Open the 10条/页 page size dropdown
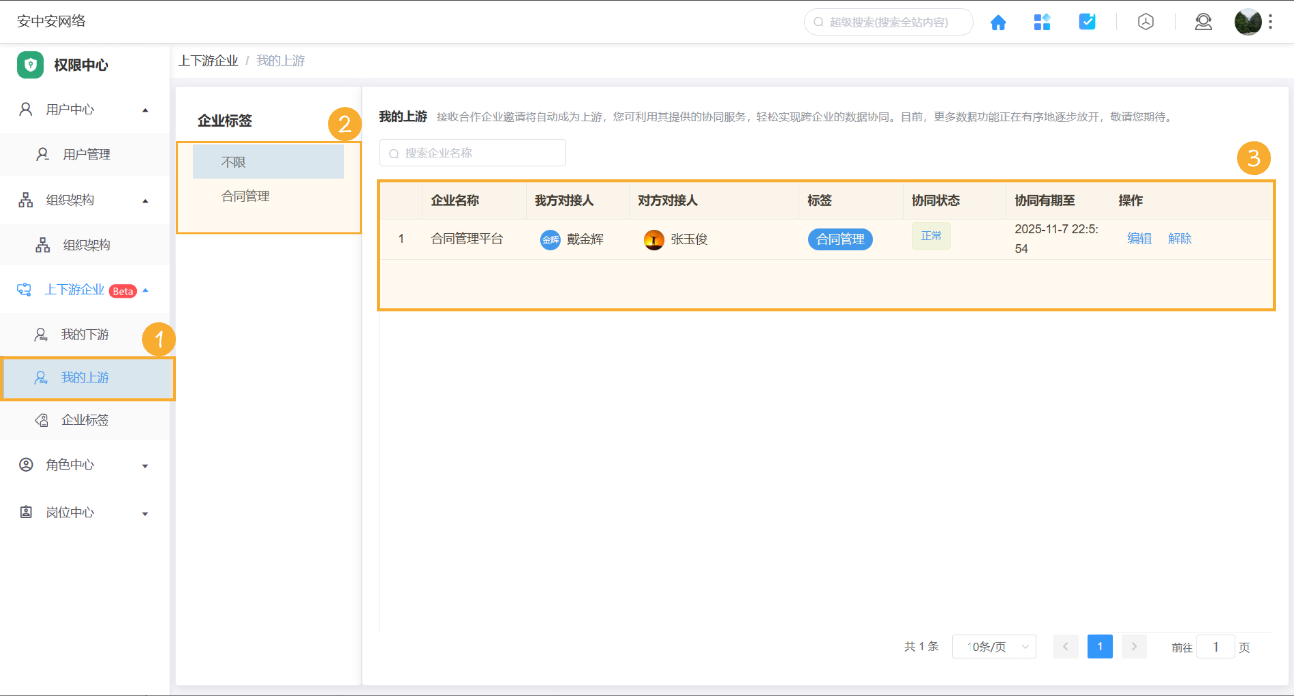The width and height of the screenshot is (1294, 696). pos(992,646)
